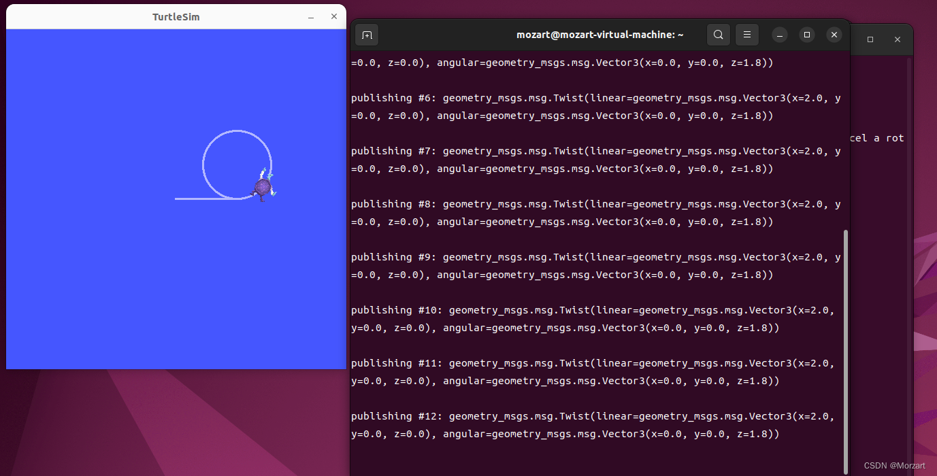Click terminal title mozart@mozart-virtual-machine
This screenshot has width=937, height=476.
pos(599,35)
